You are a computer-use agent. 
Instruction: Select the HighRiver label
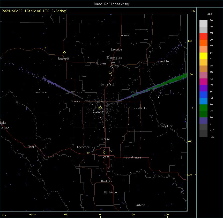click(111, 192)
